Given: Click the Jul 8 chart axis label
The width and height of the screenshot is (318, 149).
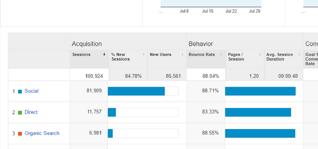Looking at the screenshot, I should 184,11.
